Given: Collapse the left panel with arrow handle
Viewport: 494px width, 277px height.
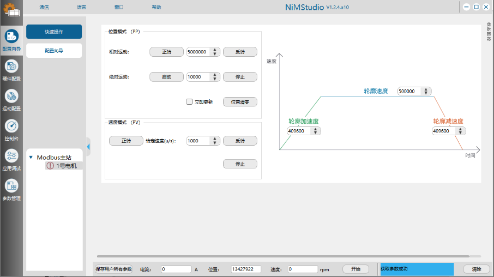Looking at the screenshot, I should [88, 147].
